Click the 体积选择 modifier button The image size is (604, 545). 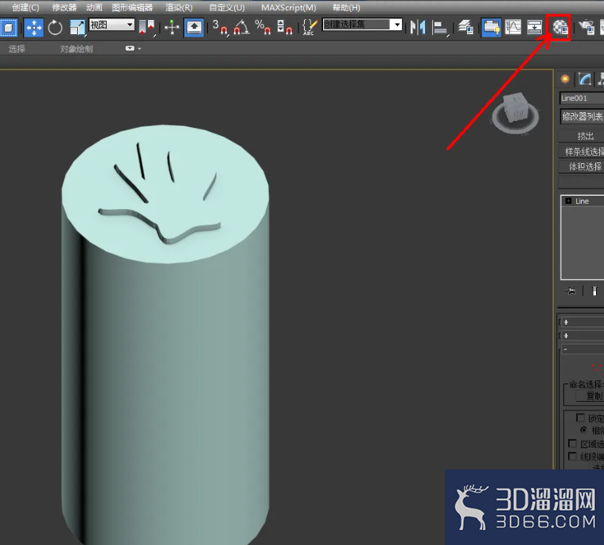[582, 167]
